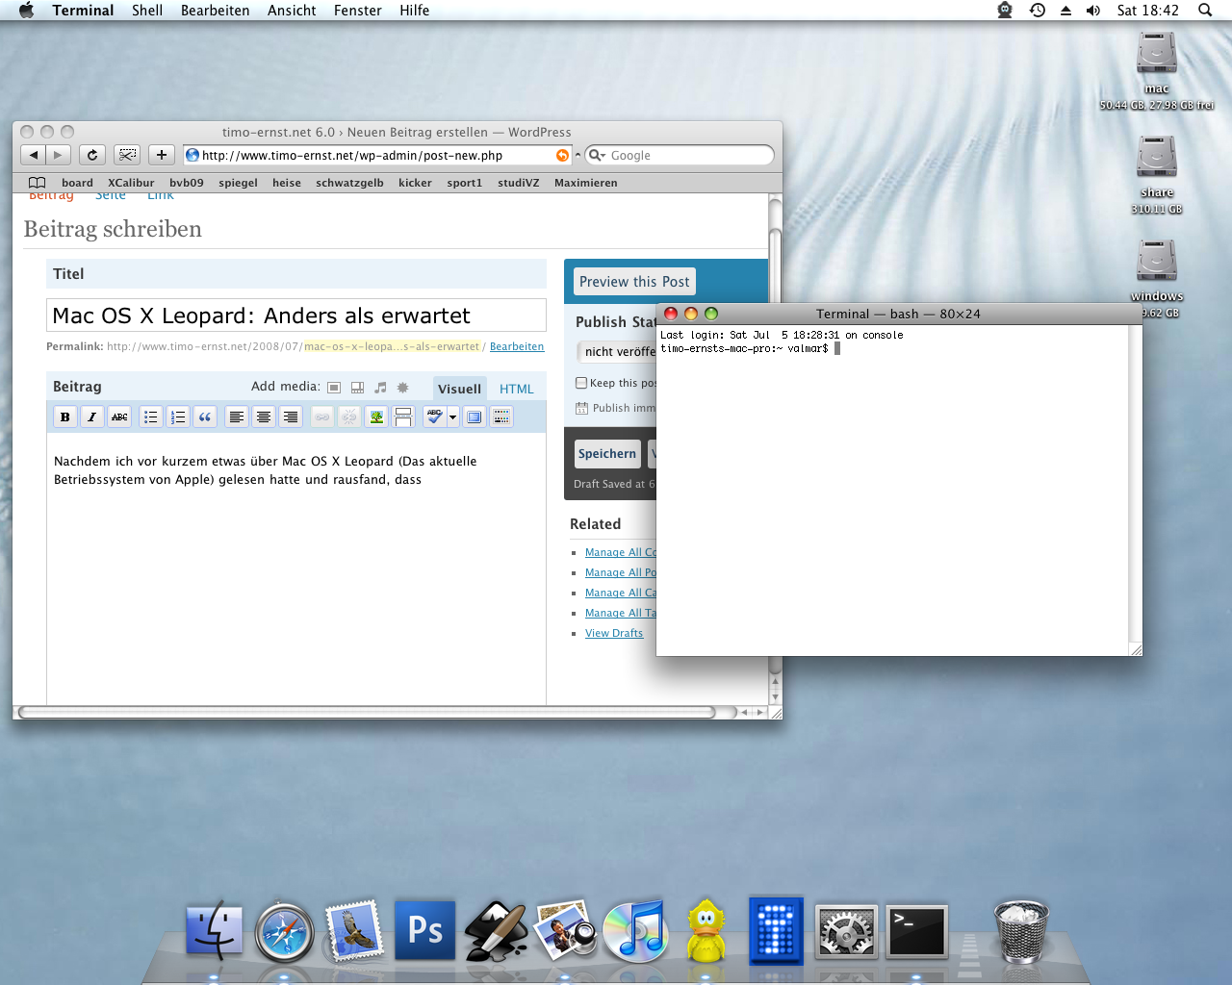
Task: Open the heise bookmark
Action: point(287,183)
